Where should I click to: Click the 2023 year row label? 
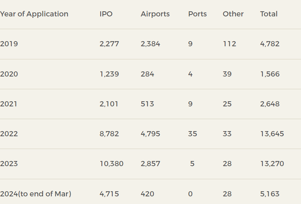(9, 164)
